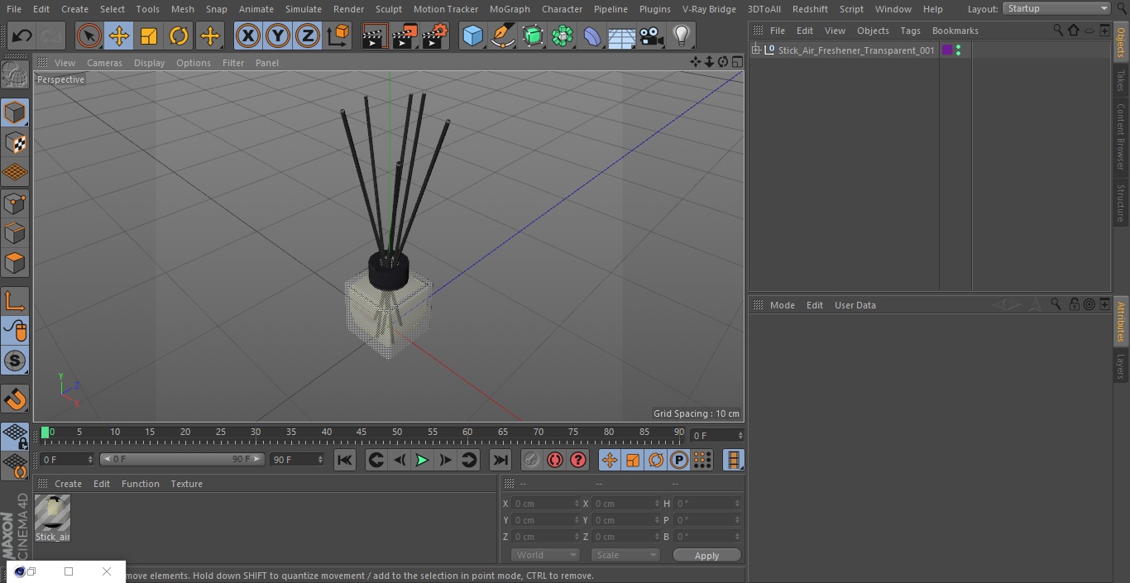Add a Camera object
Screen dimensions: 1130x583
(x=652, y=36)
